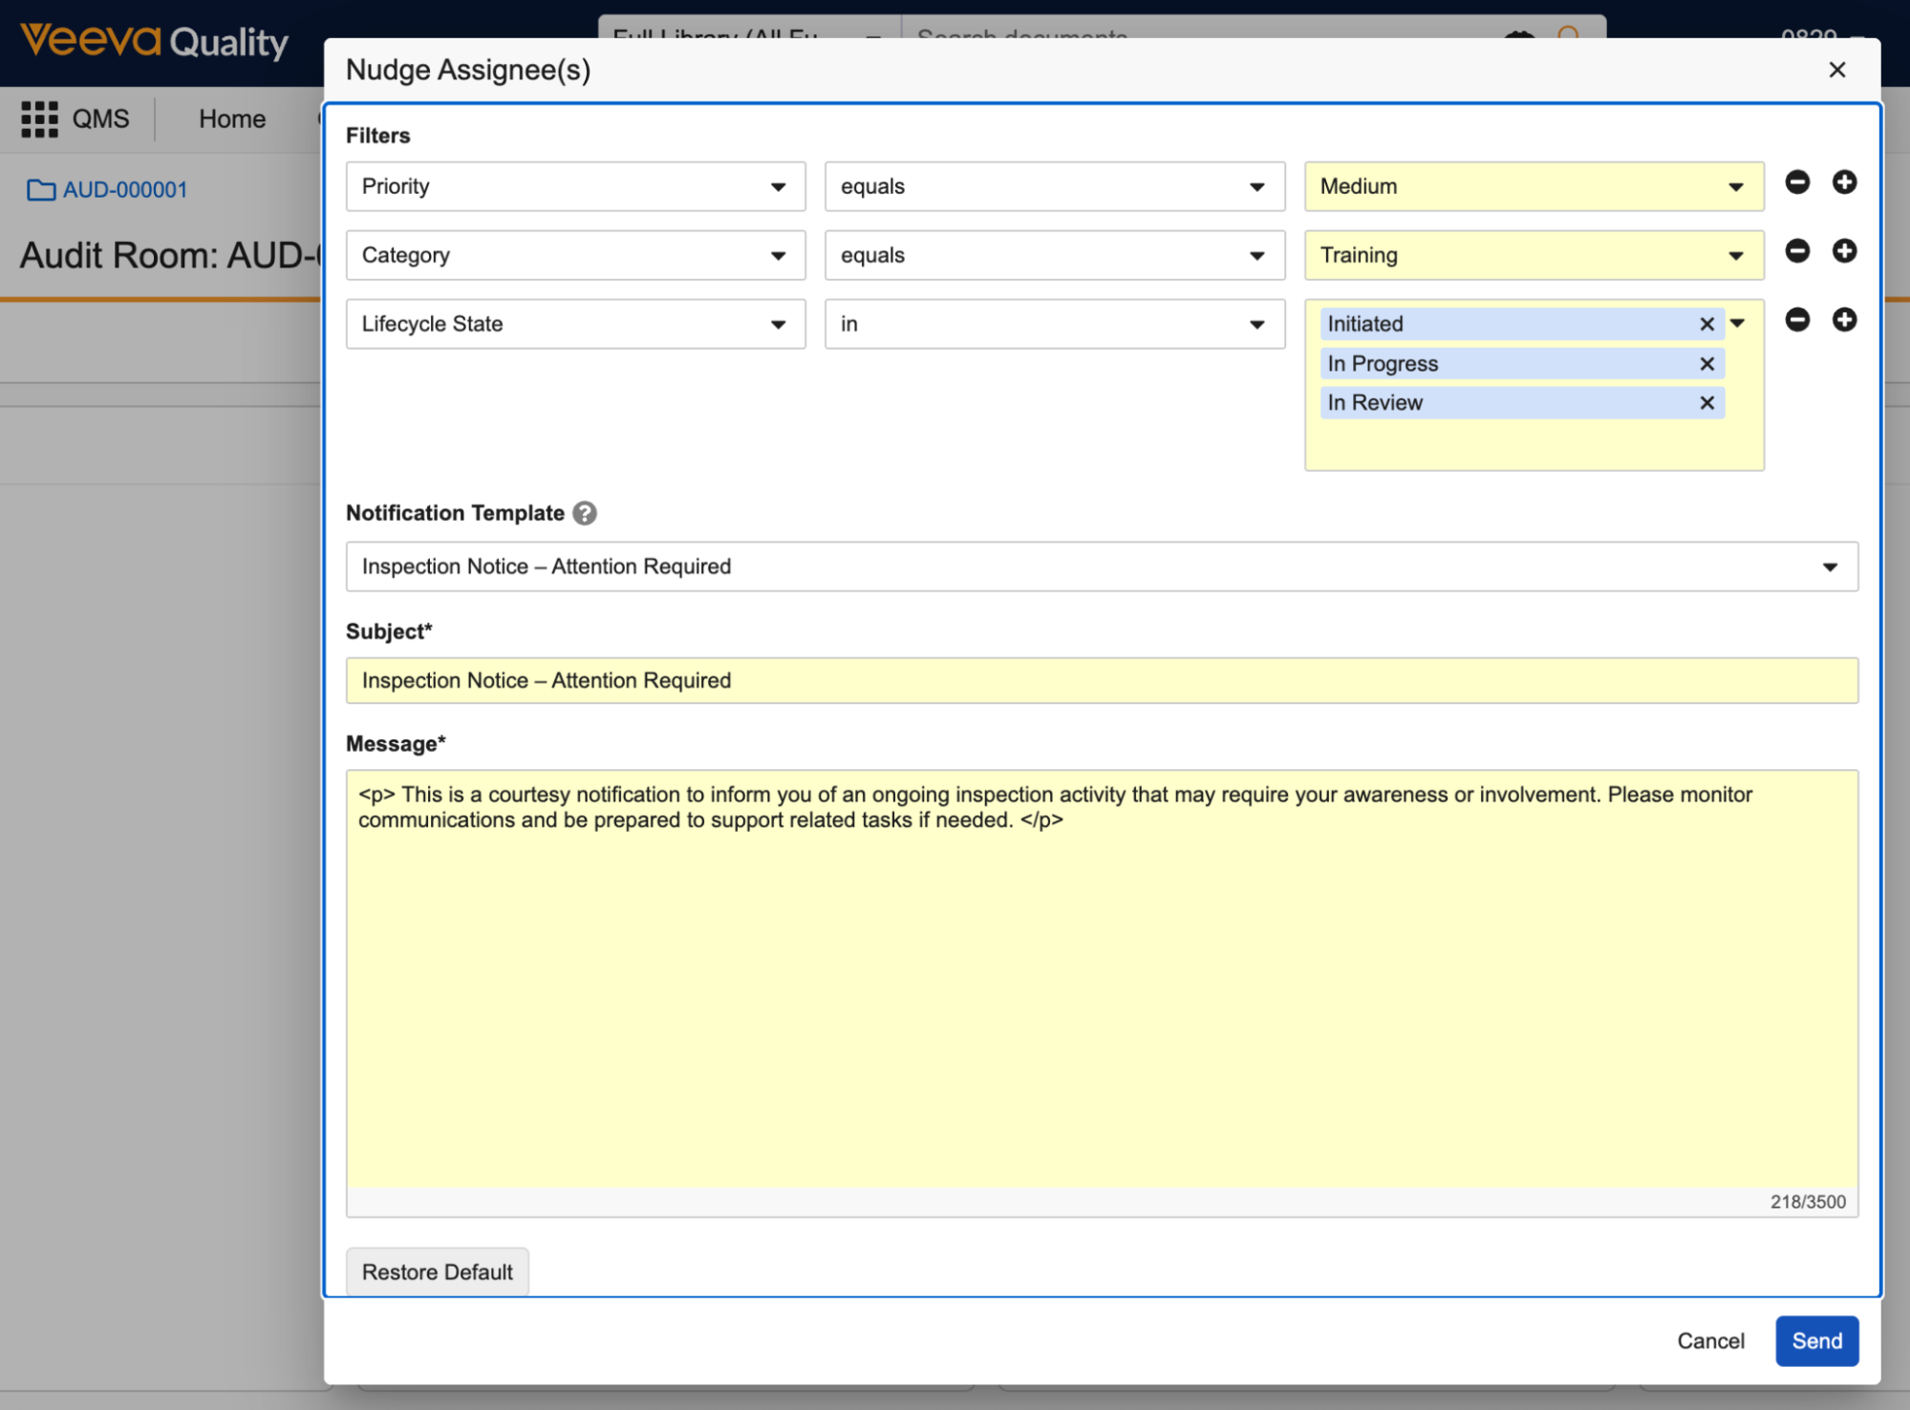Click the Notification Template help icon
Image resolution: width=1910 pixels, height=1410 pixels.
pyautogui.click(x=585, y=514)
